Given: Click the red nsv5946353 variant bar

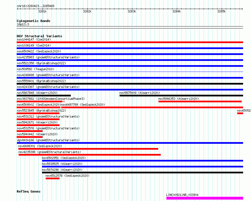Looking at the screenshot, I should click(x=200, y=101).
